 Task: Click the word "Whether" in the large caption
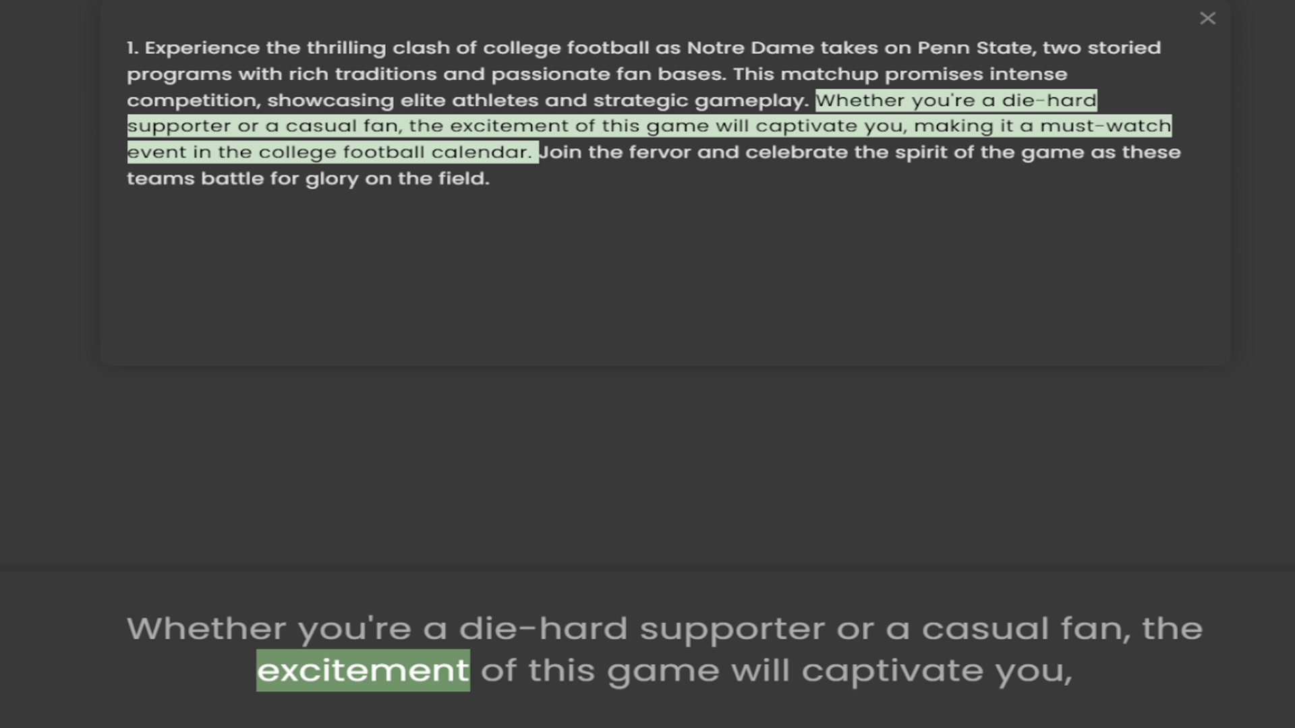[x=206, y=629]
